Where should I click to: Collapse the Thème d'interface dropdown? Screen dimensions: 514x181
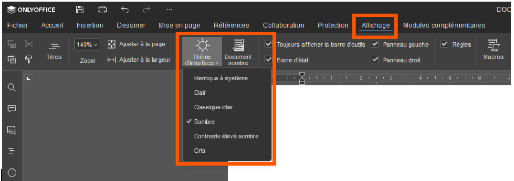click(202, 52)
